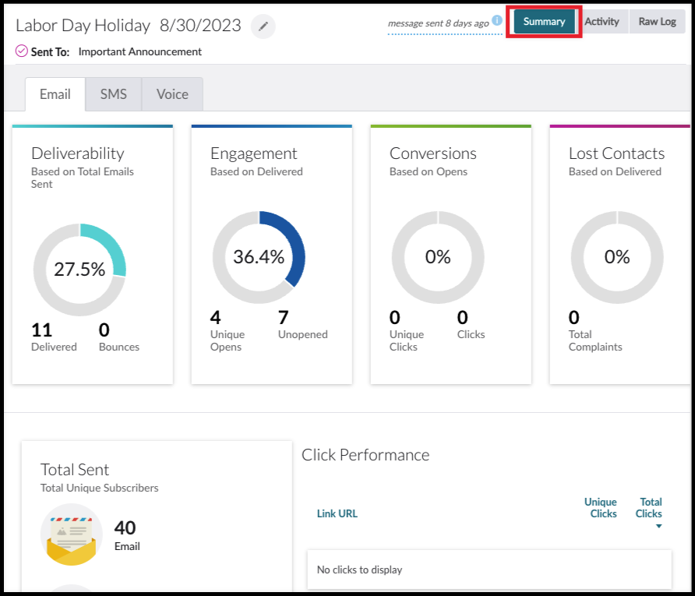Click the 'Engagement' card heading

pos(253,153)
